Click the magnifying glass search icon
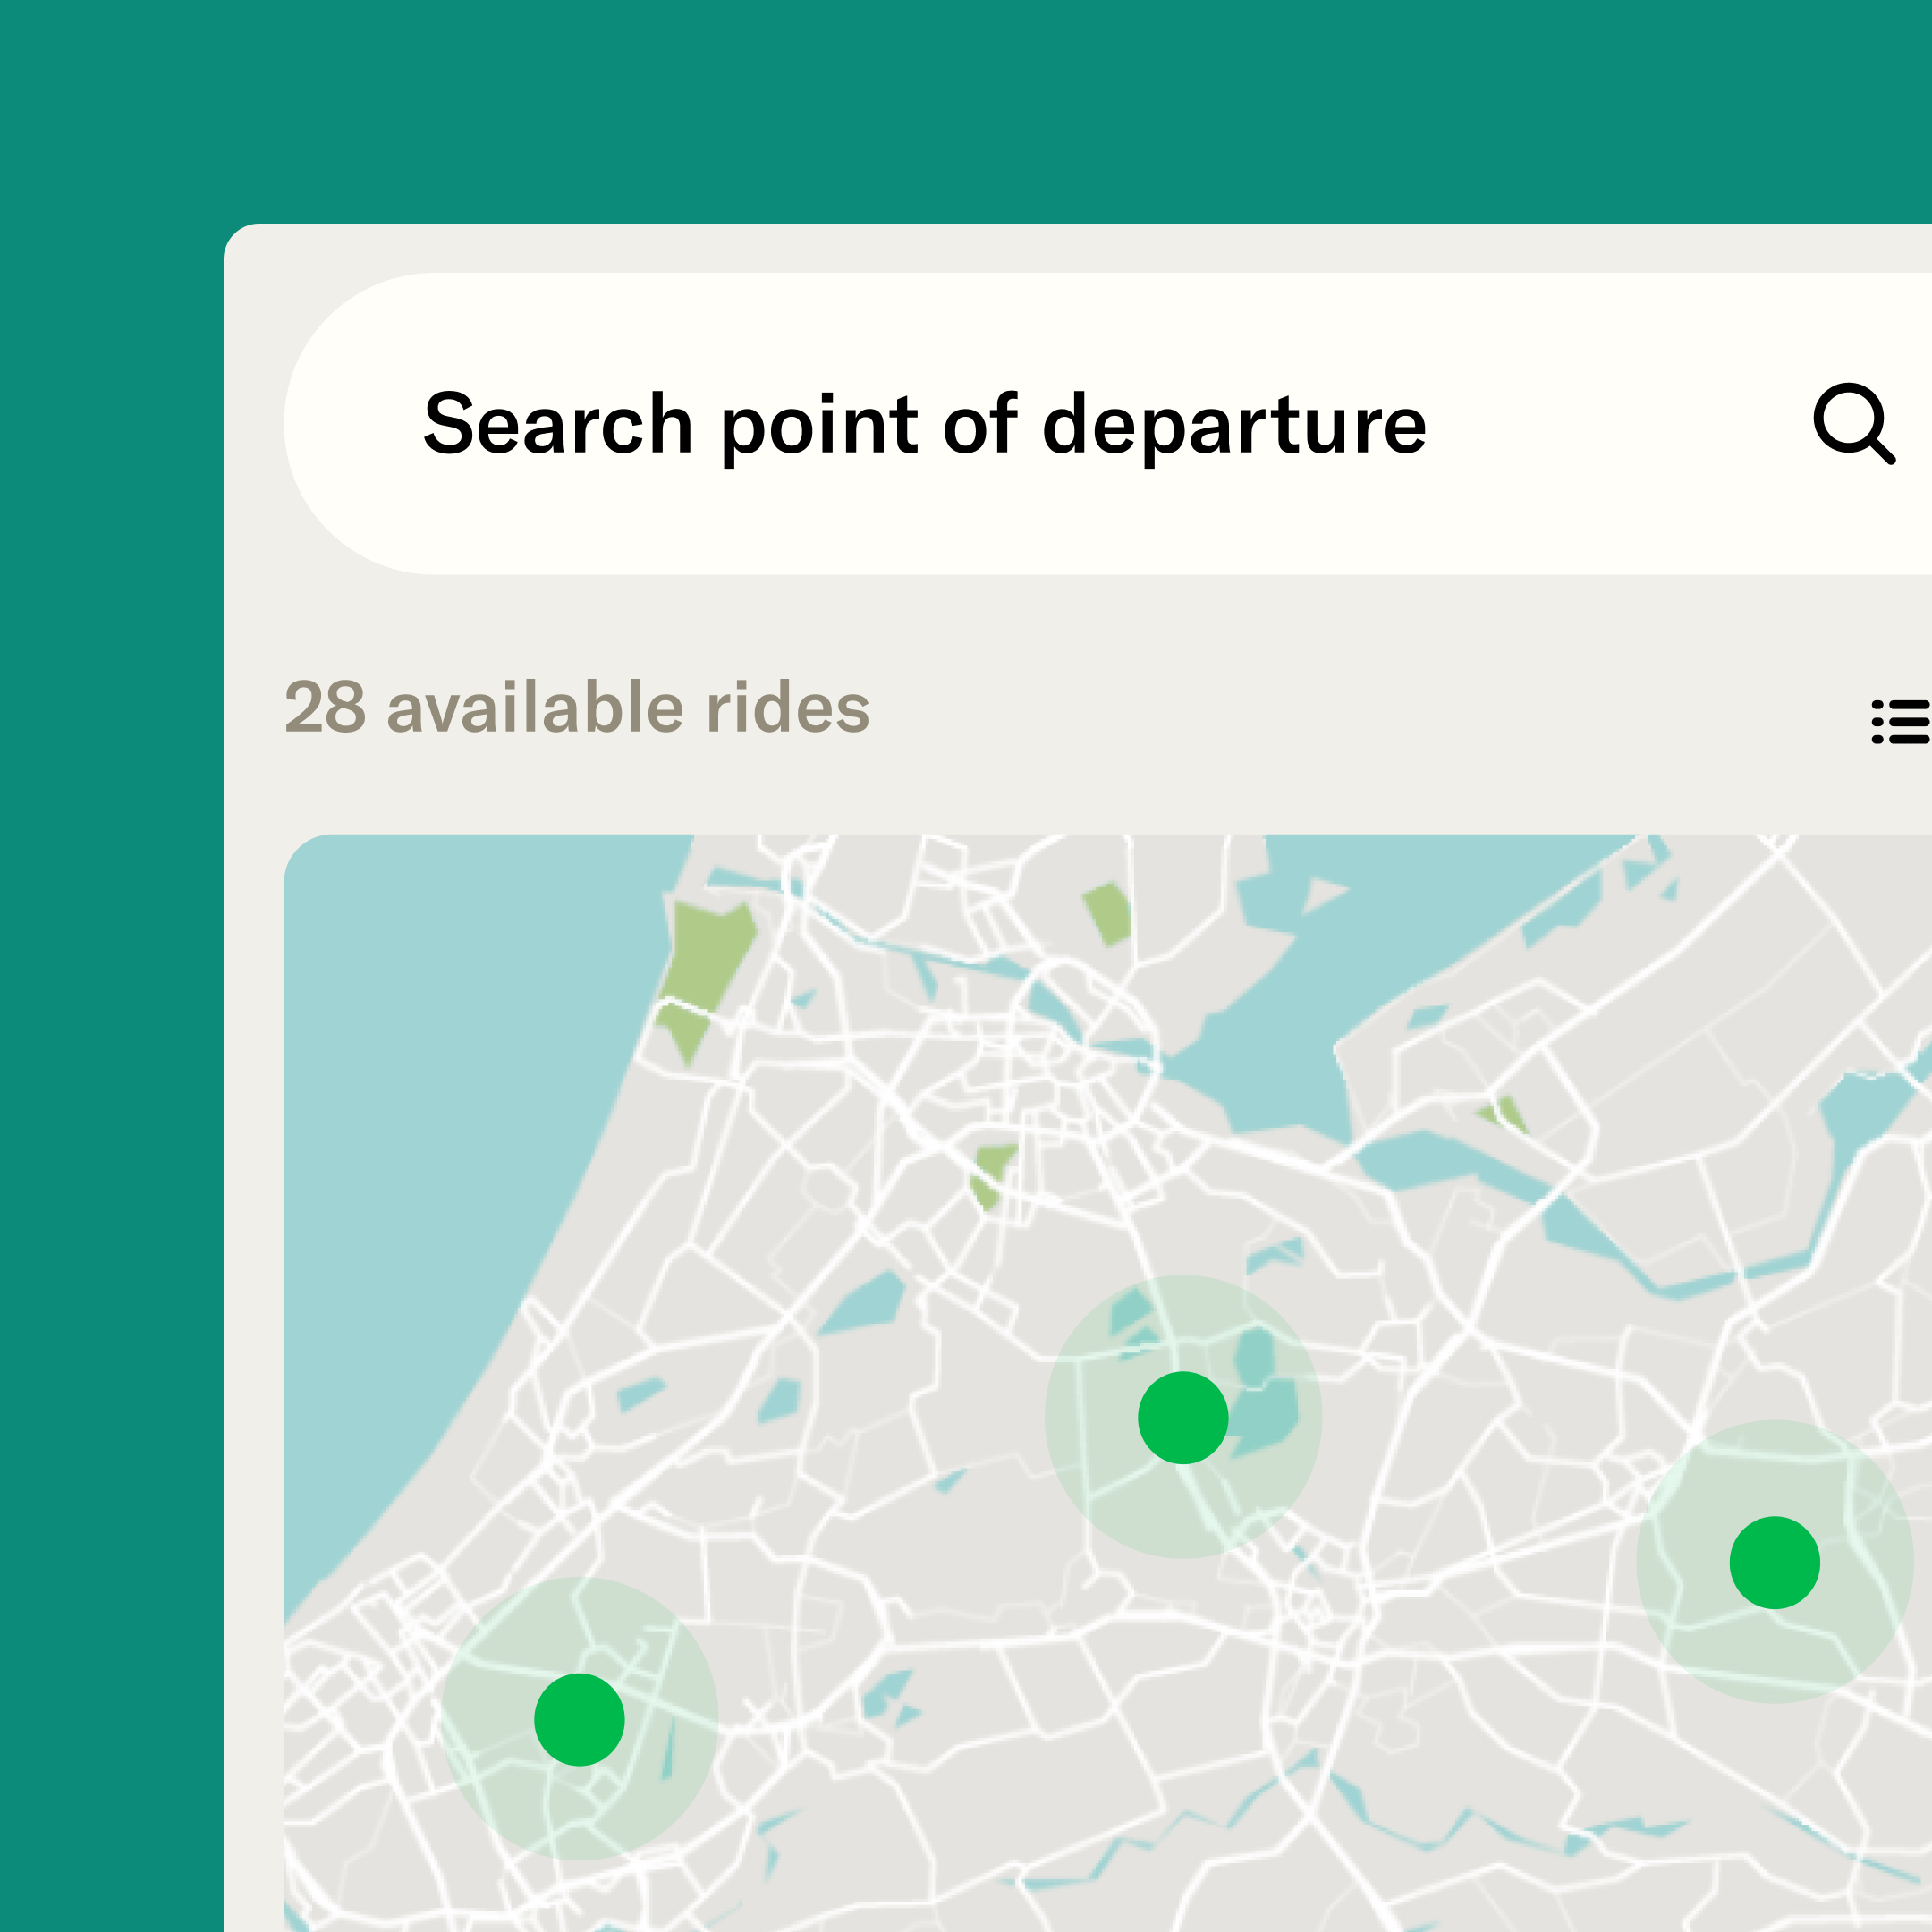 click(1853, 423)
